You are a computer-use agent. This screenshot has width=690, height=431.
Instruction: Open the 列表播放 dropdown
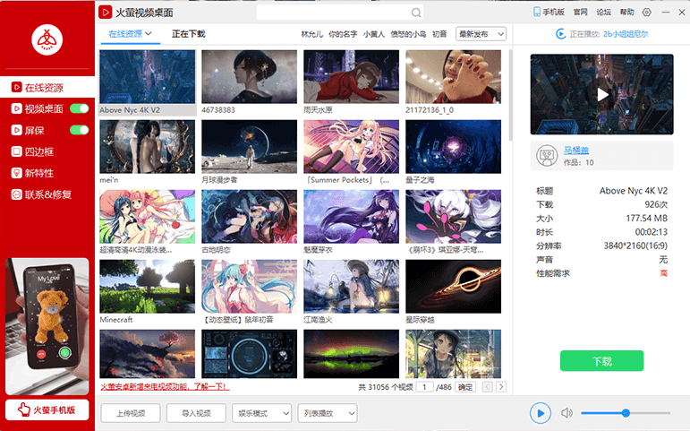click(x=328, y=413)
